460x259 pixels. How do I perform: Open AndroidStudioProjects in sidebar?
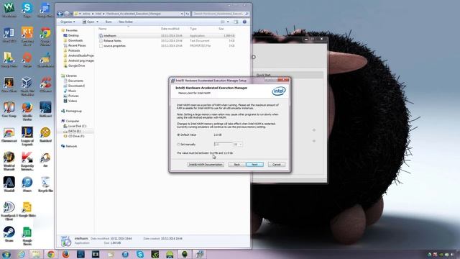tap(80, 55)
